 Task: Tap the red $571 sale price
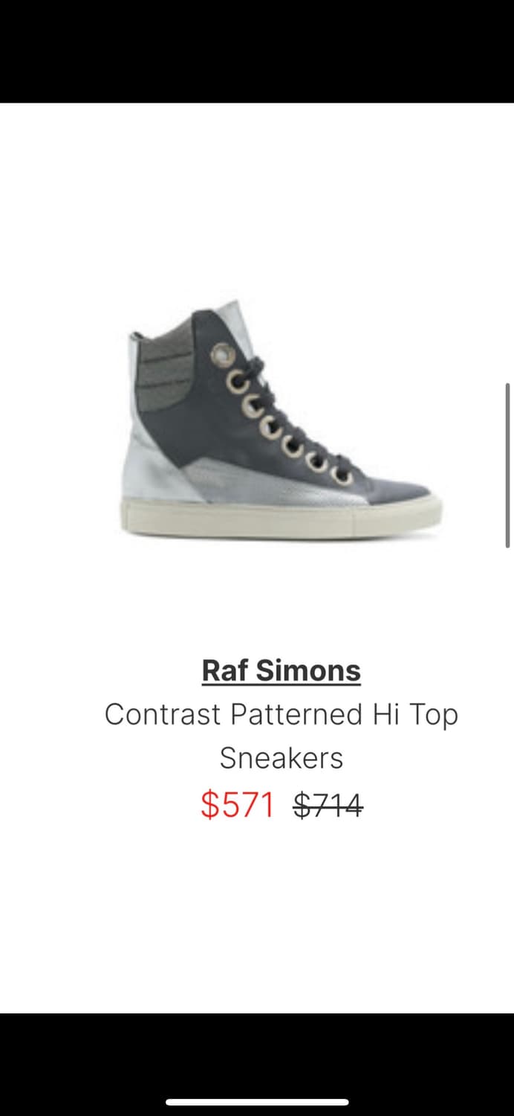tap(238, 804)
